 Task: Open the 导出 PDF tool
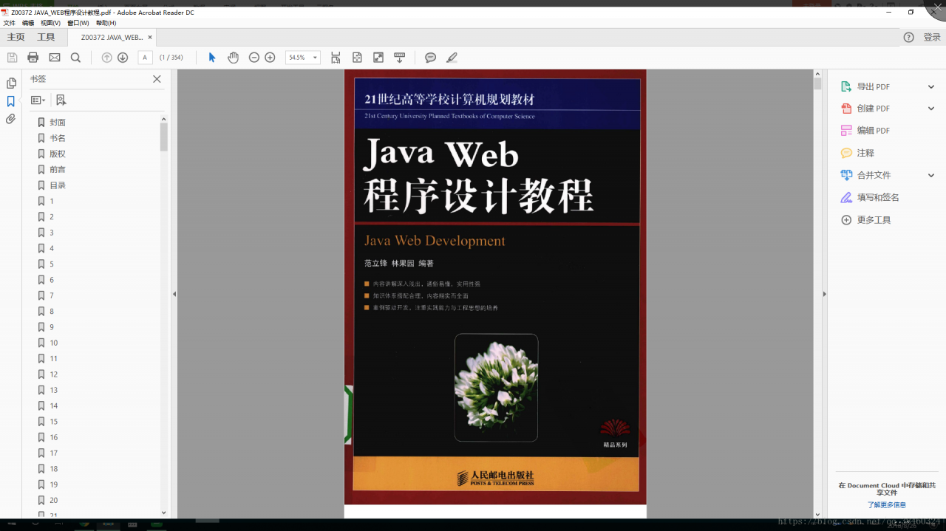coord(873,87)
